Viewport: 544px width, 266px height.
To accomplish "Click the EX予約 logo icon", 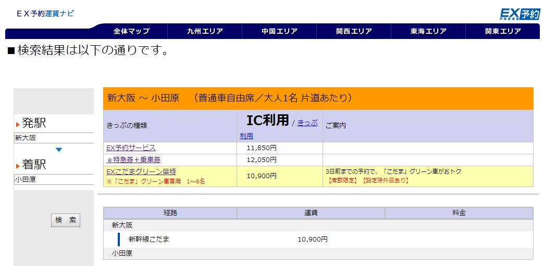I will pos(520,14).
